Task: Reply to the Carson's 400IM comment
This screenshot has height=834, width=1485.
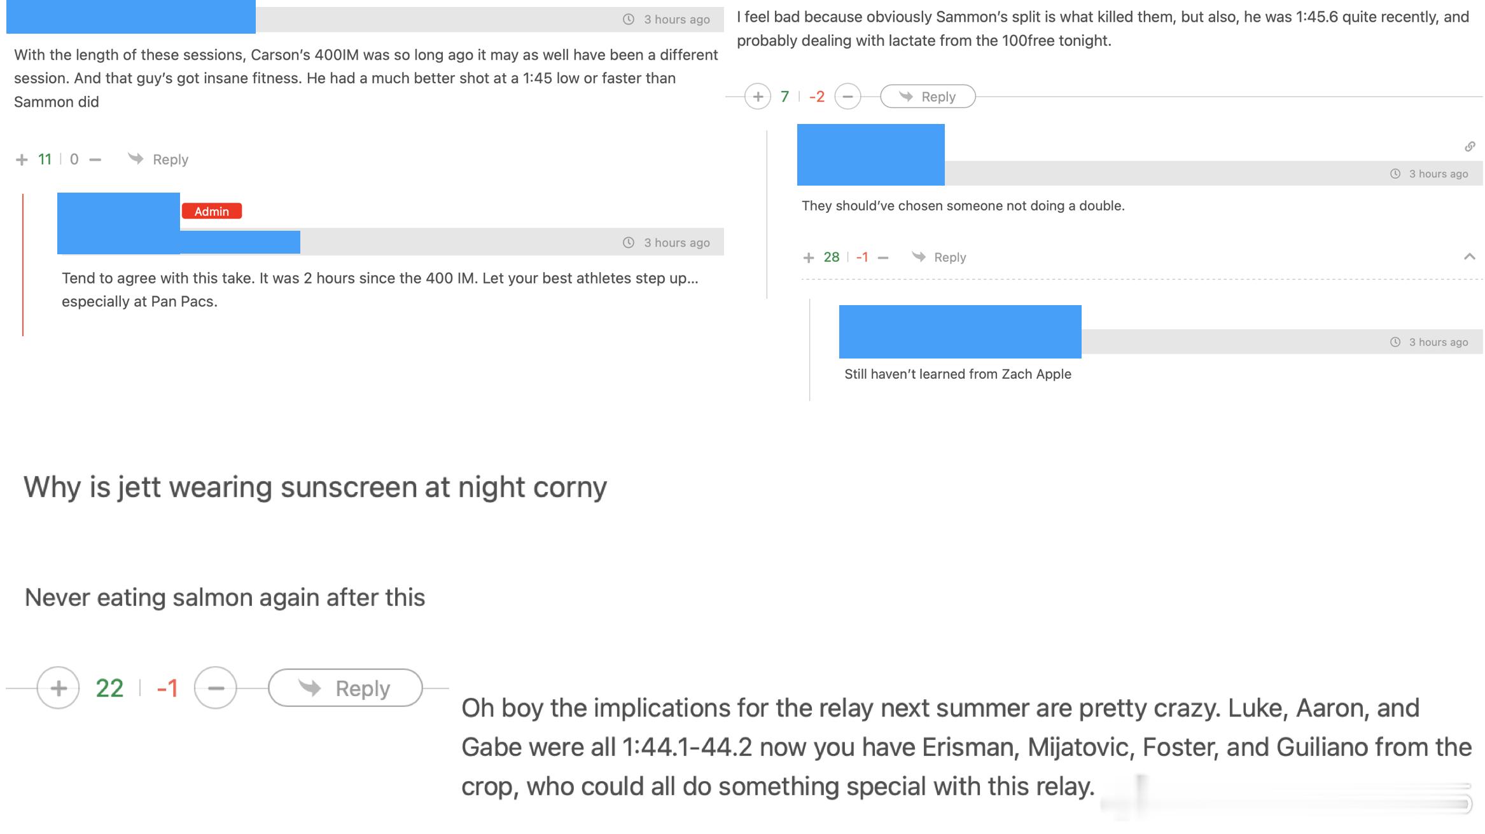Action: coord(158,160)
